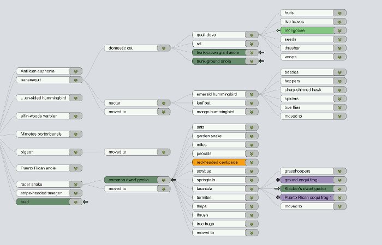Select the mango hummingbird node
The height and width of the screenshot is (245, 382).
pos(225,112)
